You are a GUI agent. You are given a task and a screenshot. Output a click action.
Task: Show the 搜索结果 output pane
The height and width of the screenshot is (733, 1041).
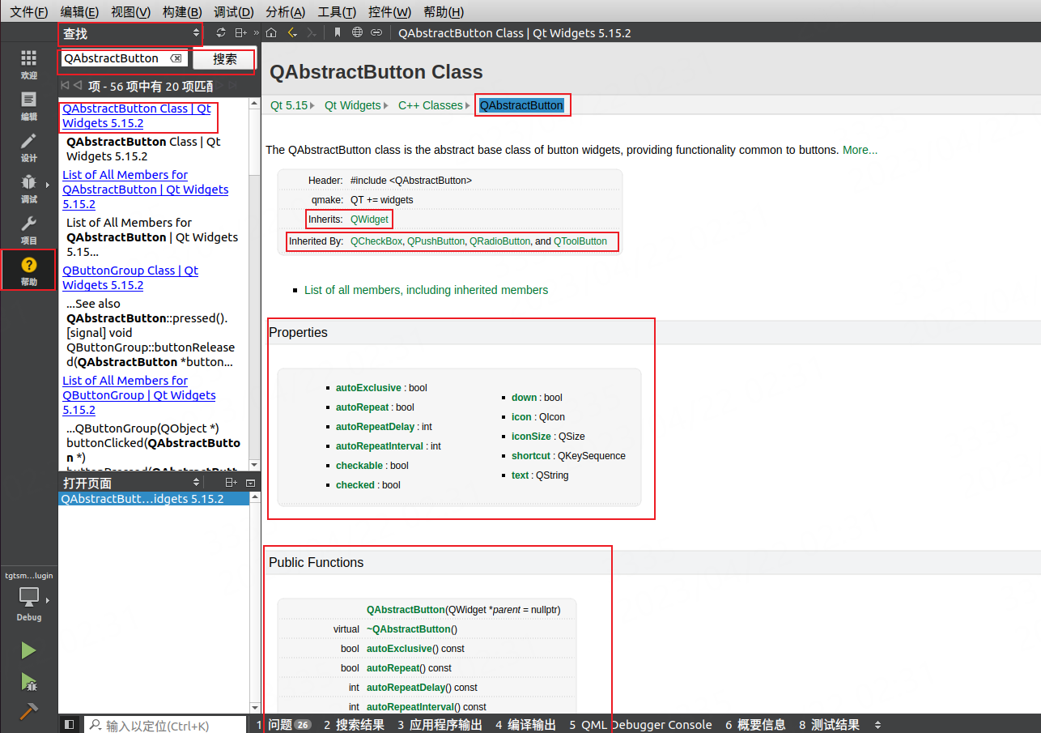[354, 725]
